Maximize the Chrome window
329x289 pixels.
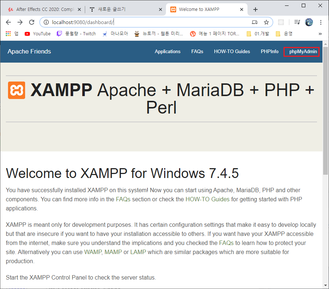coord(304,5)
